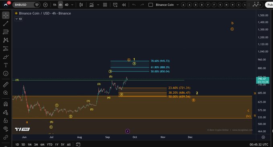Expand the timeframe interval dropdown
The width and height of the screenshot is (273, 147).
(x=72, y=5)
